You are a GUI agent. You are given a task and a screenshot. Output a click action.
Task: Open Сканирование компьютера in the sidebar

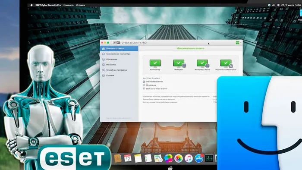click(x=119, y=54)
